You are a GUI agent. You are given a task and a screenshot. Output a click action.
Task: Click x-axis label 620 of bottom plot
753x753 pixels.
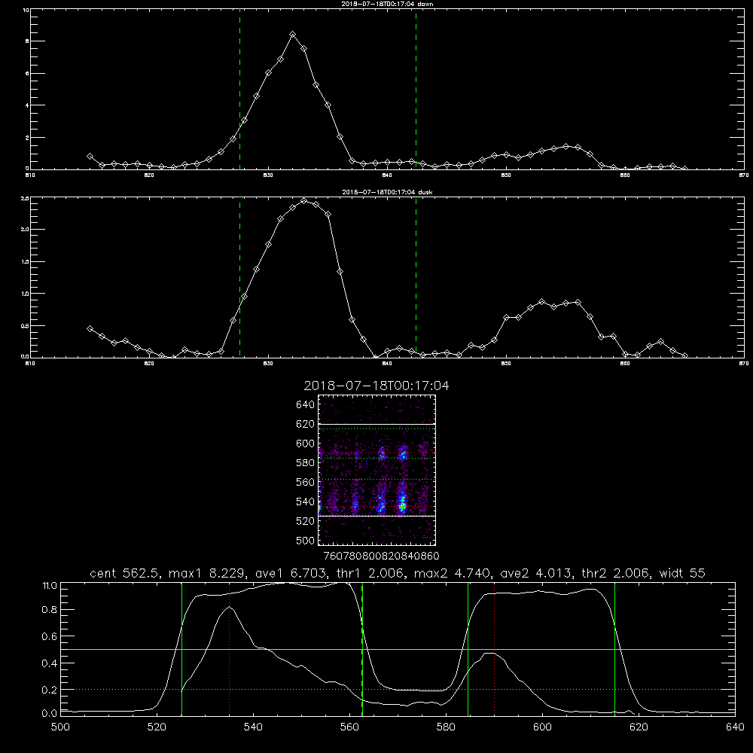click(x=639, y=727)
